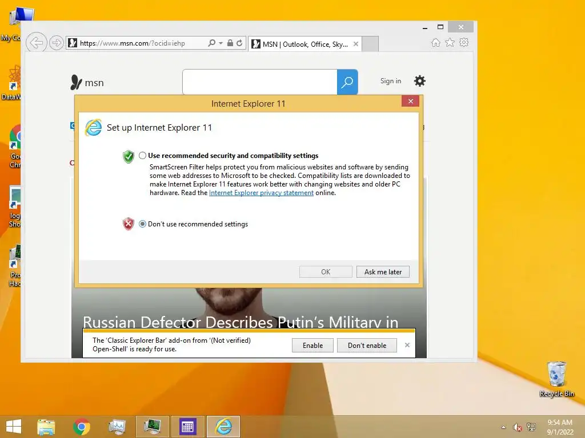Open the green terminal monitor taskbar icon
Viewport: 585px width, 438px height.
pos(152,427)
